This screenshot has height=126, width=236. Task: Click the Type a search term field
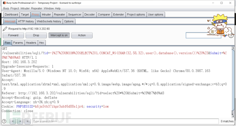tap(125, 121)
